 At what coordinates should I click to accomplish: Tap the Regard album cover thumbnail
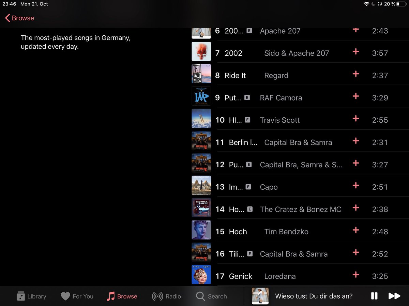[201, 74]
